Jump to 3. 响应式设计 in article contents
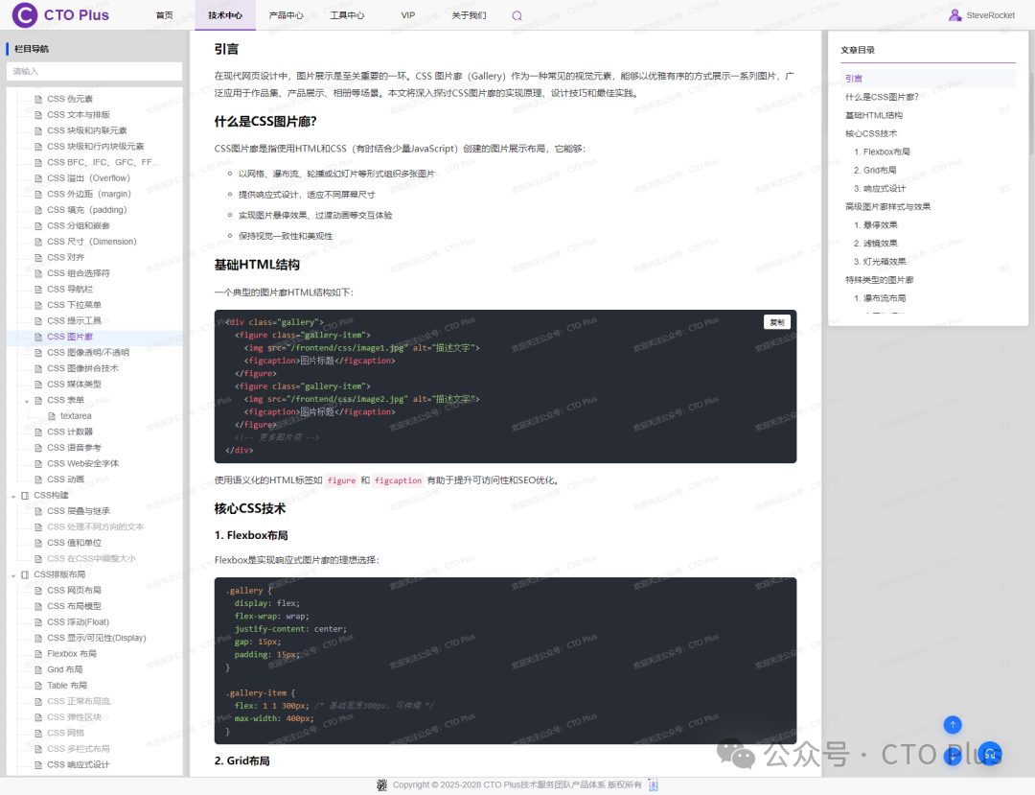 pyautogui.click(x=880, y=188)
